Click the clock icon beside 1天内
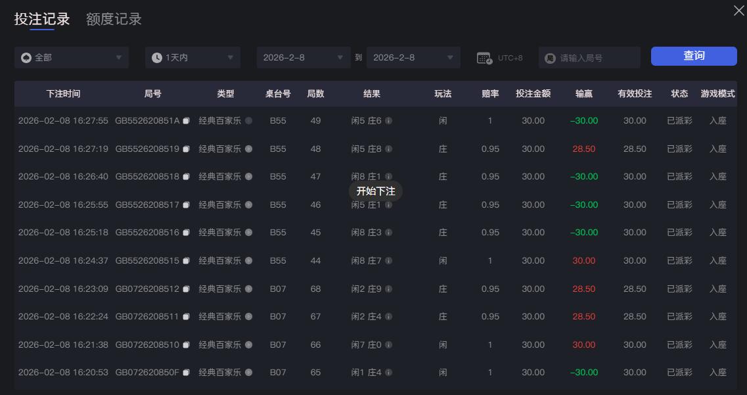This screenshot has width=747, height=395. coord(156,57)
